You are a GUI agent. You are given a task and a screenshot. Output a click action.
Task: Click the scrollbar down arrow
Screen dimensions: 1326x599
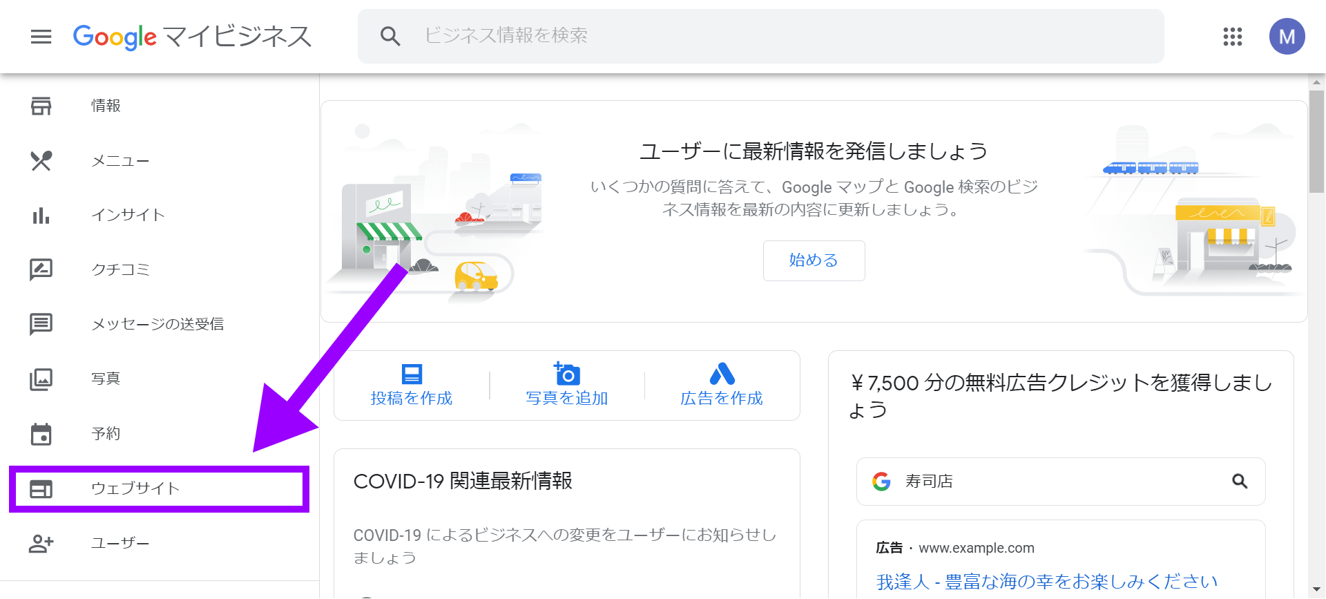(1316, 589)
